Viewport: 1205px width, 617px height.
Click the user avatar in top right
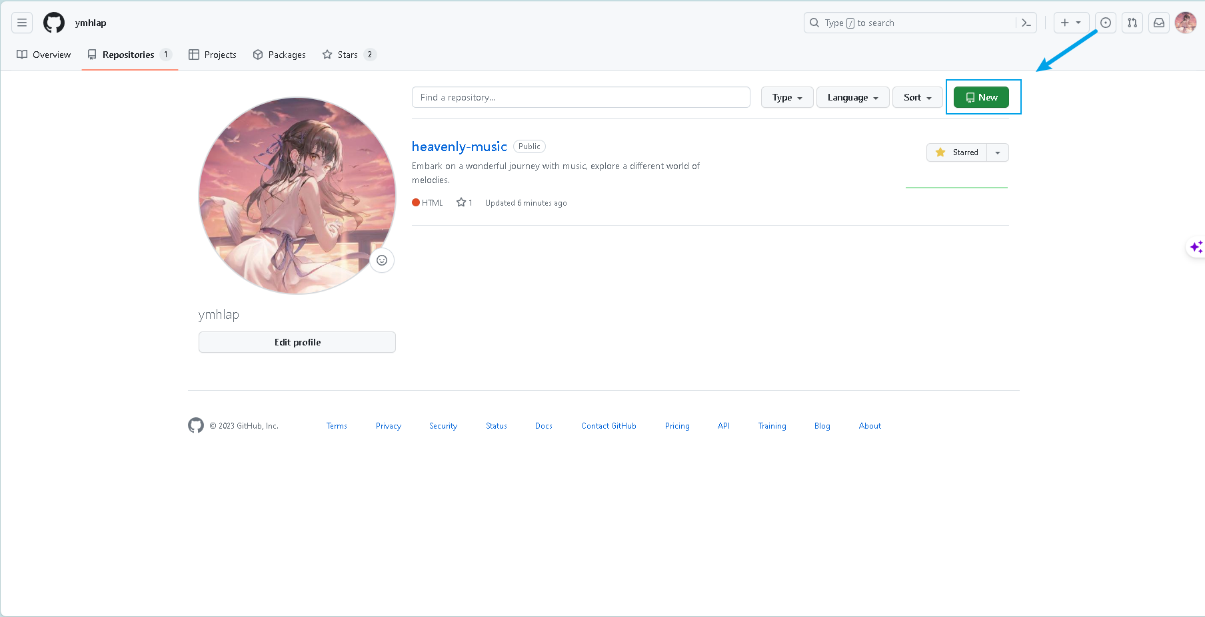pos(1185,23)
